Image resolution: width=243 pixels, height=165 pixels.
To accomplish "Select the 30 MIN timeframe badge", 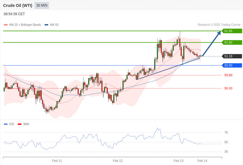I will tap(42, 5).
